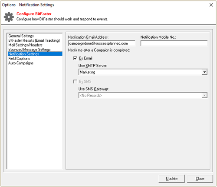Image resolution: width=217 pixels, height=187 pixels.
Task: Close the Options dialog with the X
Action: pos(211,5)
